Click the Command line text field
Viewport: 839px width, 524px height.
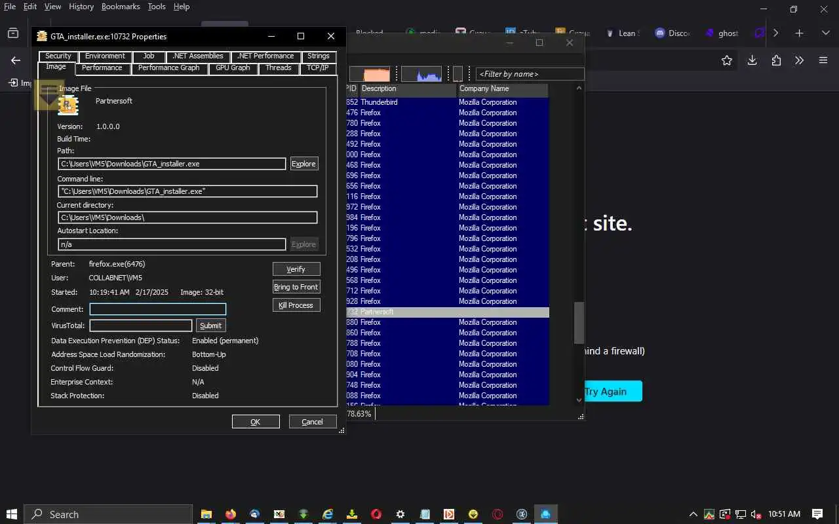187,191
